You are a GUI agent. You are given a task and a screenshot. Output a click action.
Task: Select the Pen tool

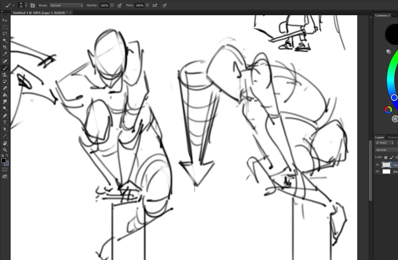coord(5,116)
